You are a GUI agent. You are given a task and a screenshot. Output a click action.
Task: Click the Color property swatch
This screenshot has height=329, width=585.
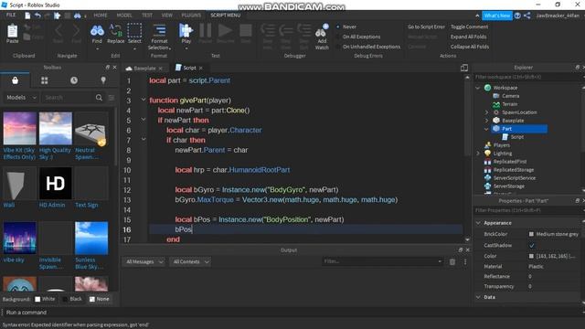coord(531,256)
